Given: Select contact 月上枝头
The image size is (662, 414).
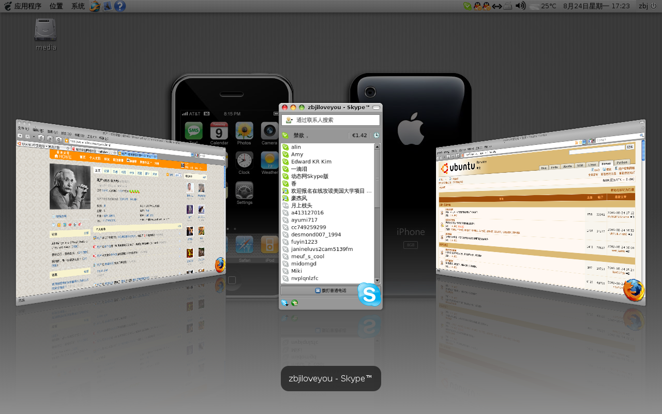Looking at the screenshot, I should pyautogui.click(x=327, y=205).
